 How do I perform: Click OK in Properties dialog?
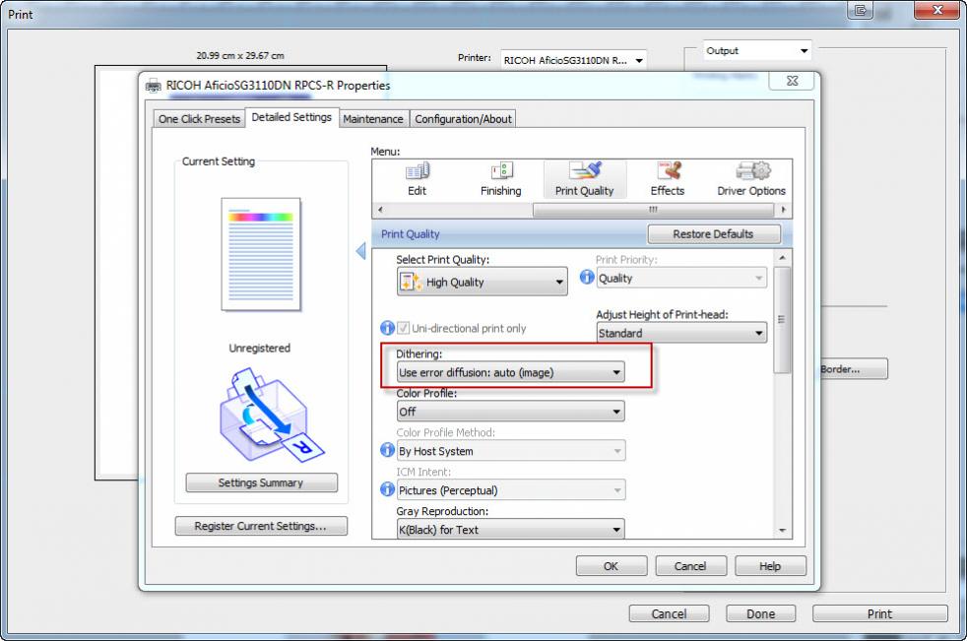pos(612,566)
